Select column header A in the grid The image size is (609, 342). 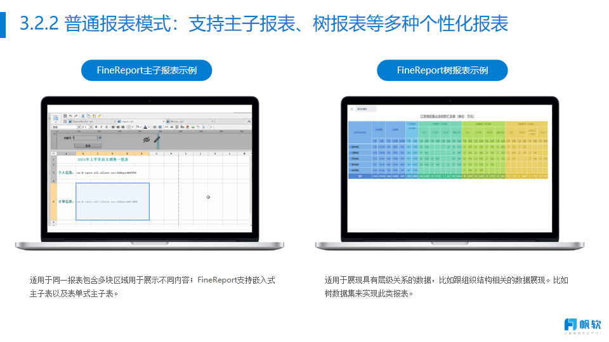[x=67, y=153]
